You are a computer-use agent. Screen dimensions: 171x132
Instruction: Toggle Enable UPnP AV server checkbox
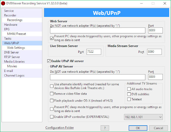point(49,61)
